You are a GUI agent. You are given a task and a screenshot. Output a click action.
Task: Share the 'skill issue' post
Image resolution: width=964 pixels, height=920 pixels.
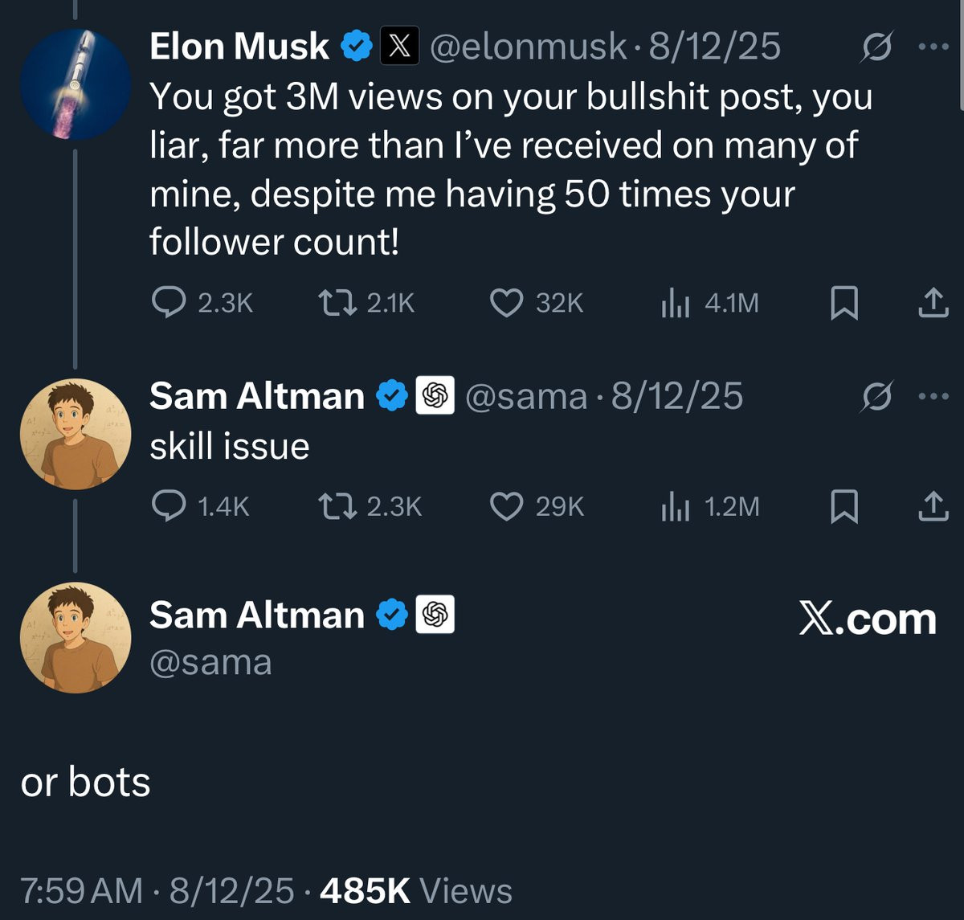(x=933, y=506)
